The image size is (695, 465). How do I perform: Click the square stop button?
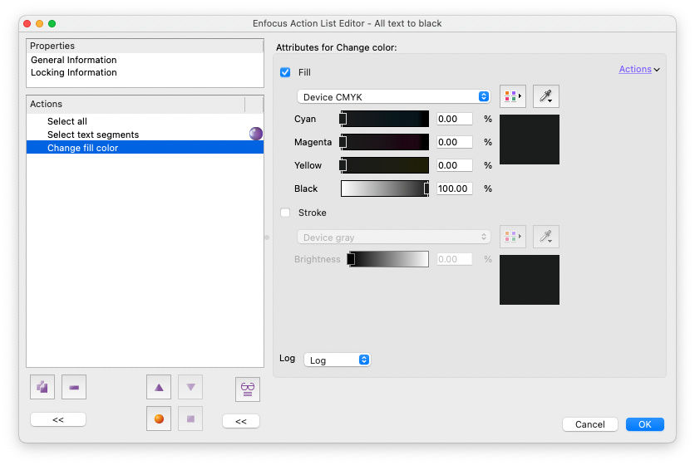(x=190, y=418)
